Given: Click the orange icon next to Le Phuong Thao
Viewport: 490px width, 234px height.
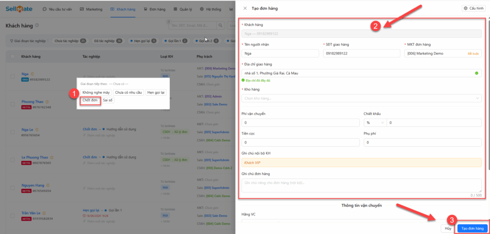Looking at the screenshot, I should click(x=52, y=157).
